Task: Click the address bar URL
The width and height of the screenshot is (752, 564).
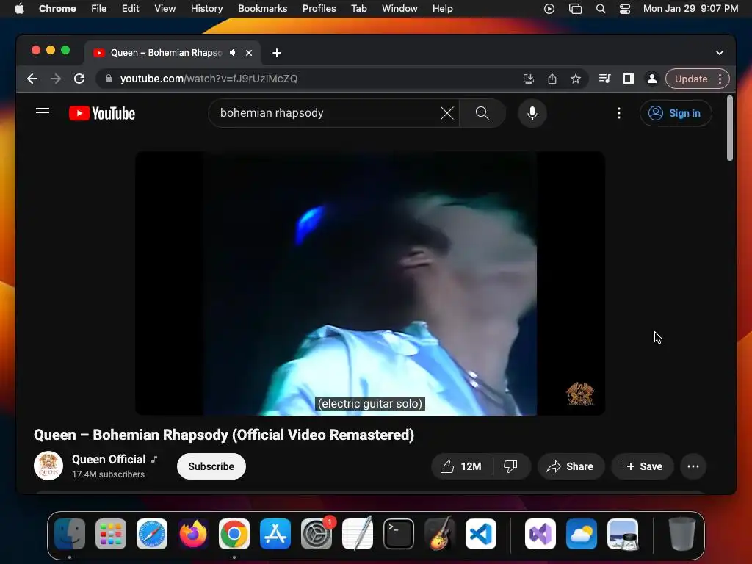Action: [x=209, y=79]
